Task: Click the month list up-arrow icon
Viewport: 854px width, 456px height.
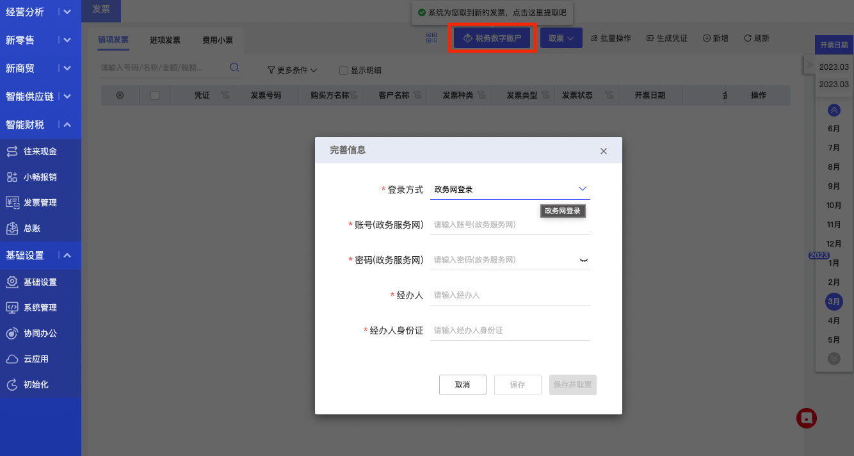Action: (x=834, y=110)
